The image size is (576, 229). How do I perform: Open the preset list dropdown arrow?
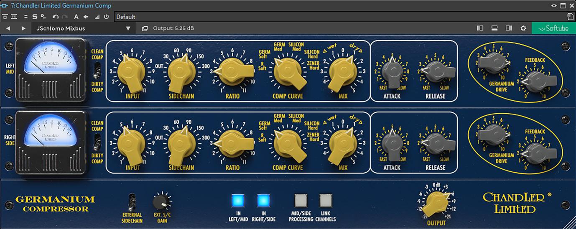click(x=128, y=28)
